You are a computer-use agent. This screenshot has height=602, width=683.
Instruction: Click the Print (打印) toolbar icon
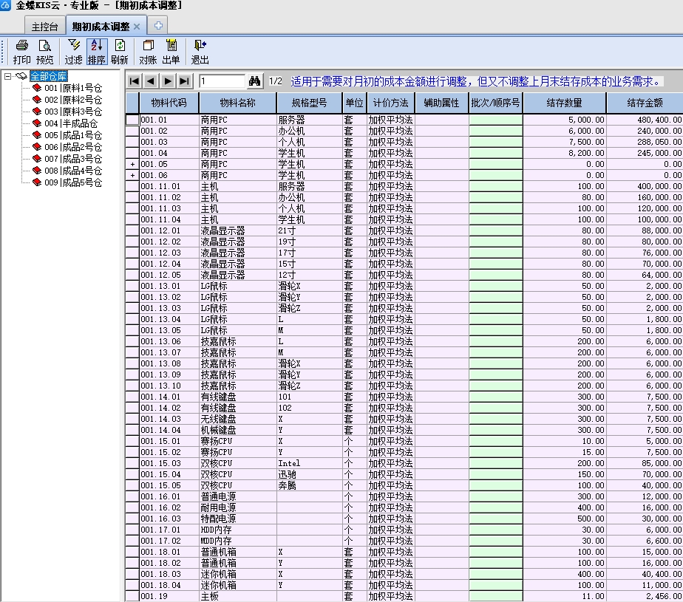pos(21,52)
